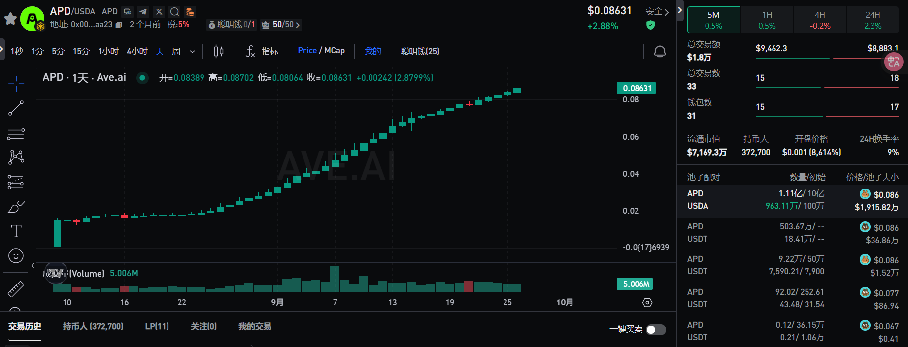Add APD to favorites with star icon
This screenshot has width=908, height=347.
pos(10,19)
